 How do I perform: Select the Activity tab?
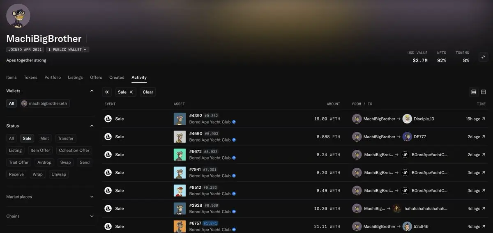139,78
